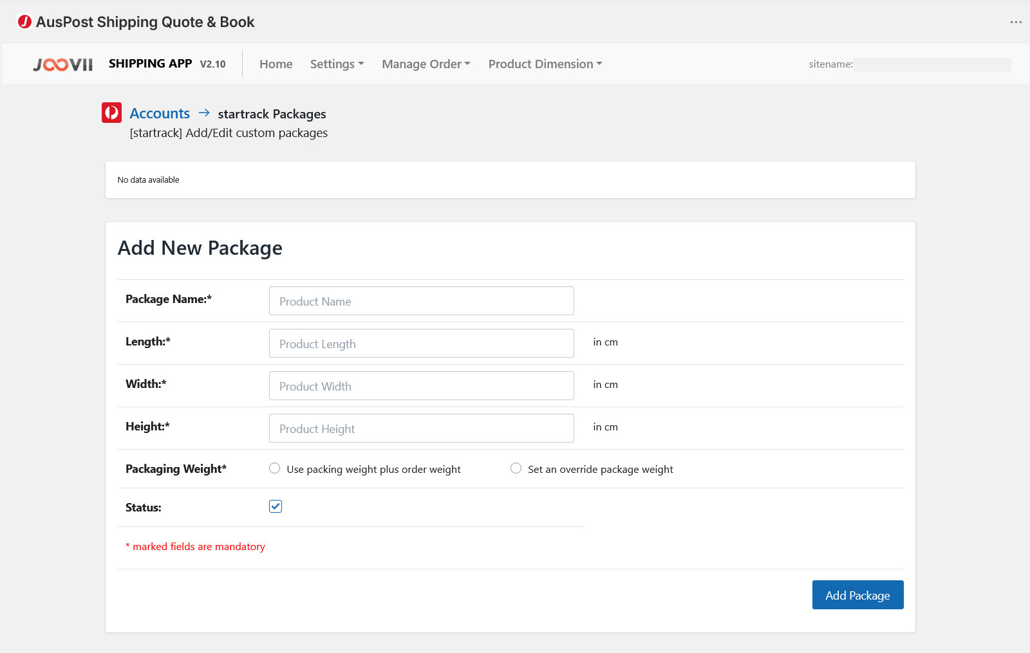Go to the Home nav item
1030x653 pixels.
(x=276, y=64)
